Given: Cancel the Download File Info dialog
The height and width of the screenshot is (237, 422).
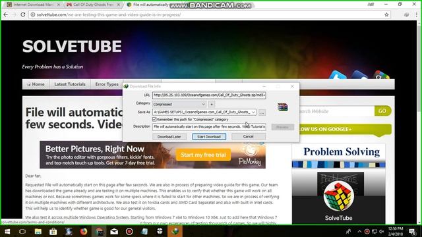Looking at the screenshot, I should [249, 136].
